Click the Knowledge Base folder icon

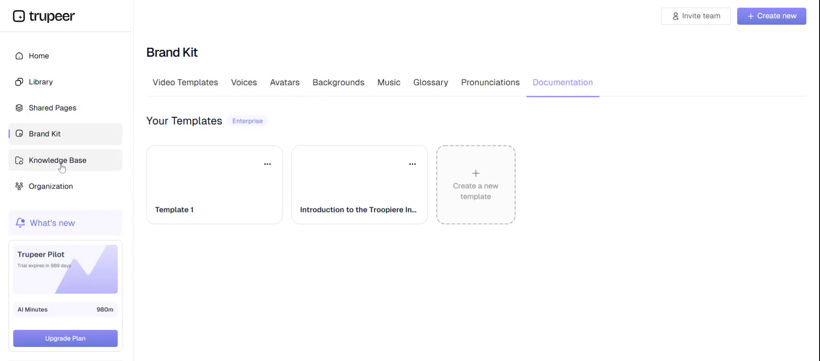19,160
